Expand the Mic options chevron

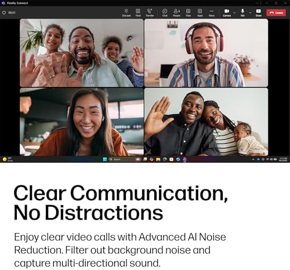(250, 13)
